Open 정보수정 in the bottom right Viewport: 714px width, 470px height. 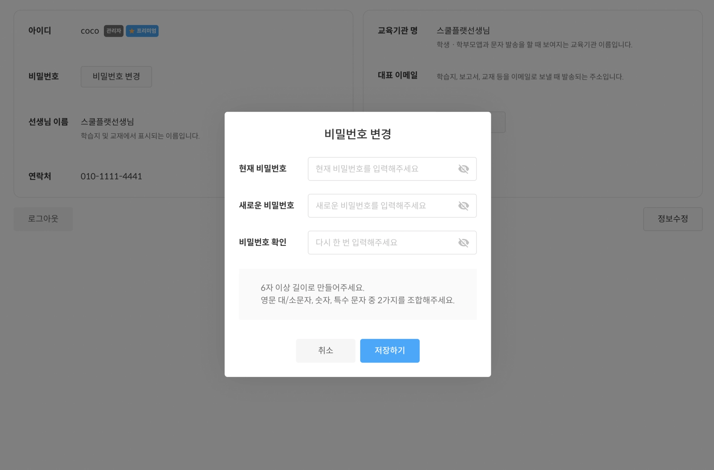click(x=673, y=219)
